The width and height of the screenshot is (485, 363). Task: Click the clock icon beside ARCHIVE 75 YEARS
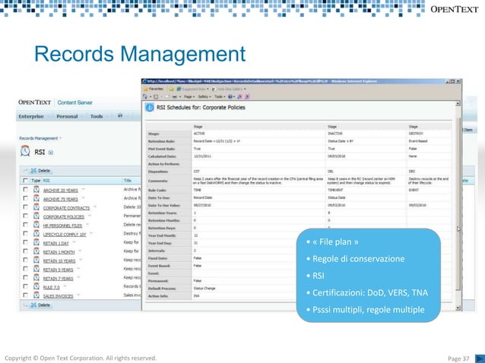(x=36, y=198)
